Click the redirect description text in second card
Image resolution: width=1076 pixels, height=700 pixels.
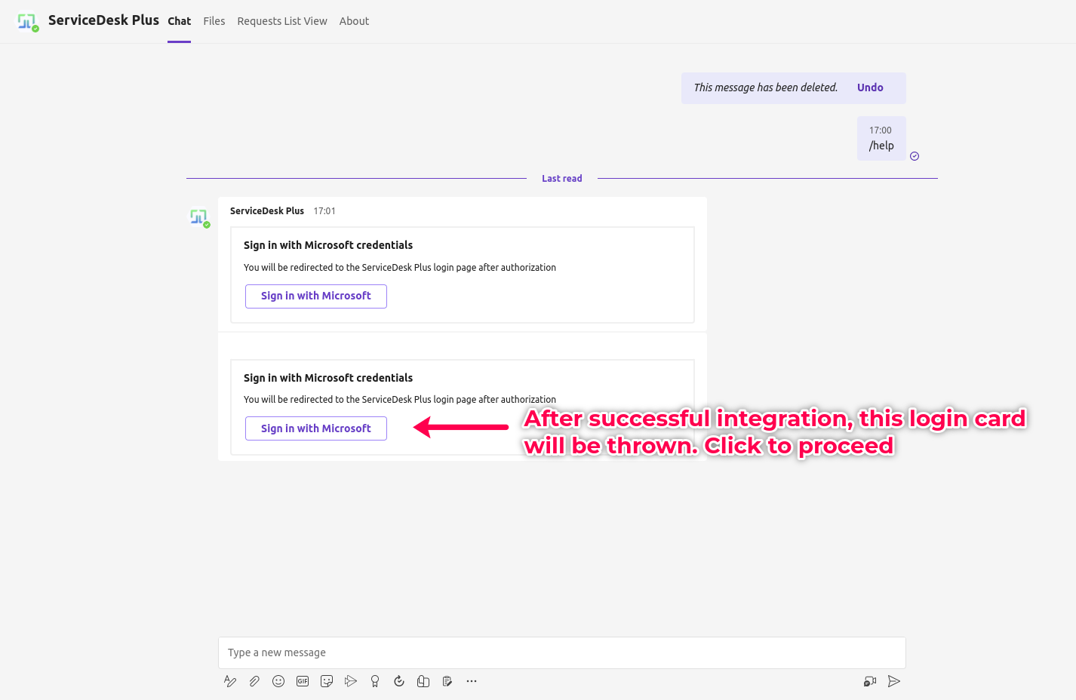400,400
